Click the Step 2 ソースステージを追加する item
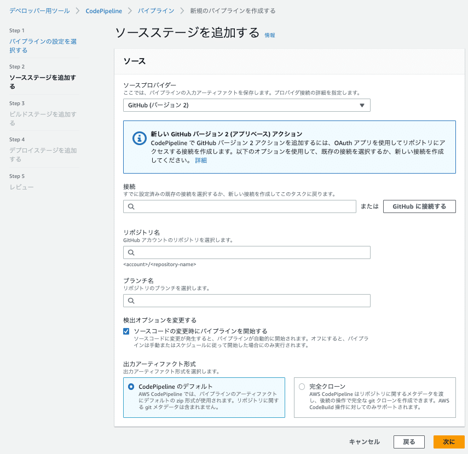Viewport: 468px width, 454px height. 43,82
